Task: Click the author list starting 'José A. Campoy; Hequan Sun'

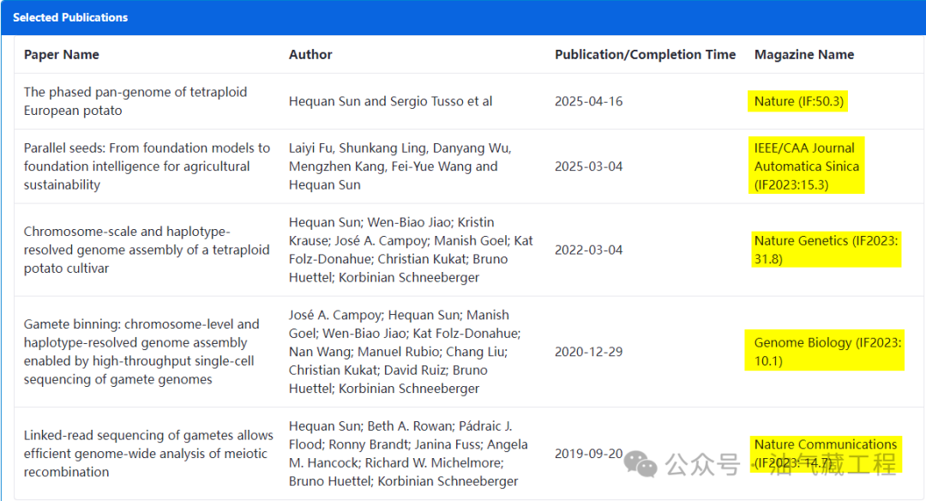Action: point(405,352)
